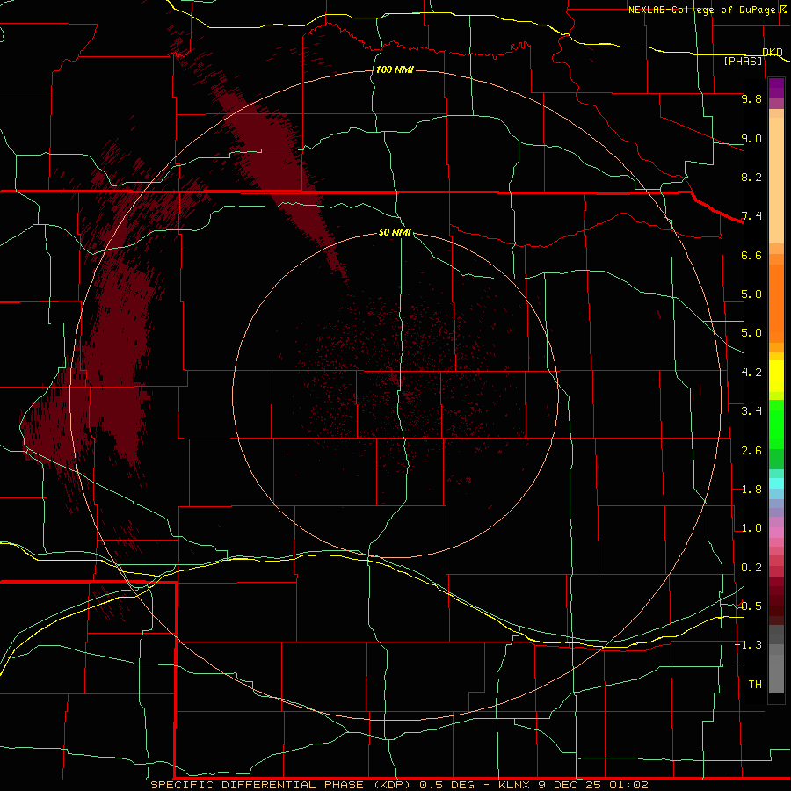Click the -0.5 legend value
This screenshot has width=791, height=791.
pos(748,606)
